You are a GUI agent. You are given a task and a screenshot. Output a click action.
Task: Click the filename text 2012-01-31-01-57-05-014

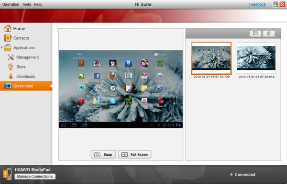(x=256, y=77)
